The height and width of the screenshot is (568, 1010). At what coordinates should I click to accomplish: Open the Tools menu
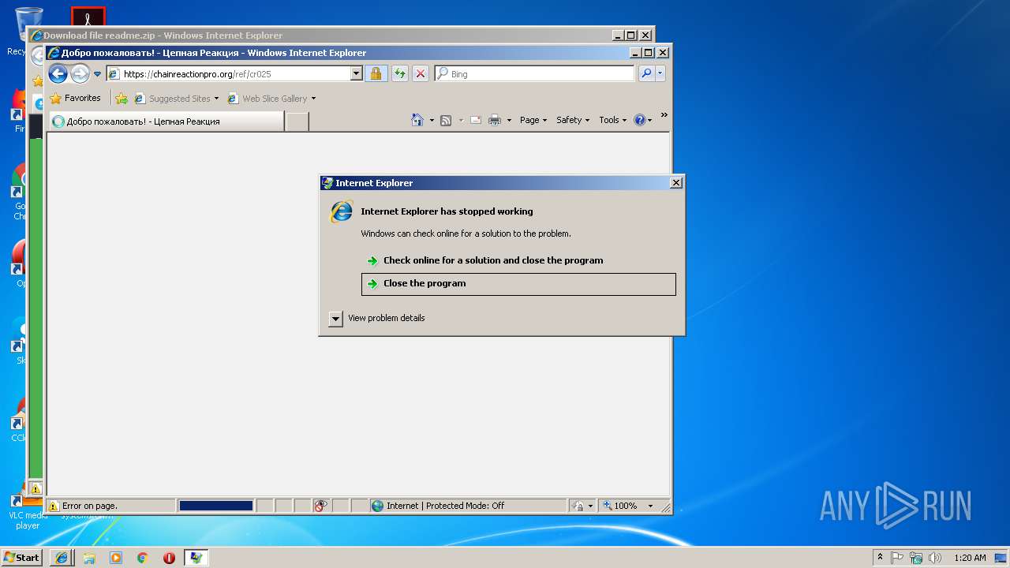click(613, 120)
